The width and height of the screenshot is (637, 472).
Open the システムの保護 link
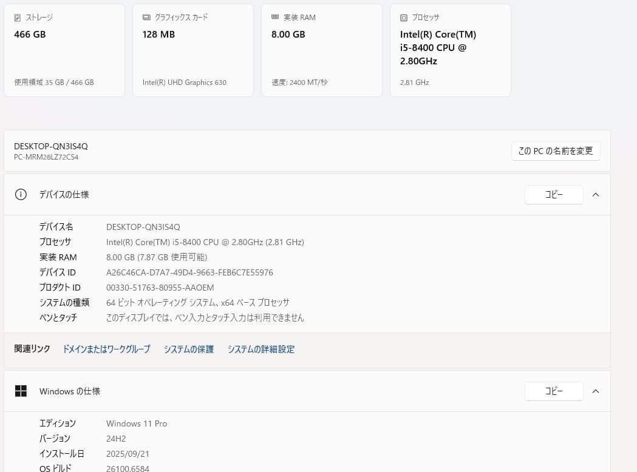[188, 349]
